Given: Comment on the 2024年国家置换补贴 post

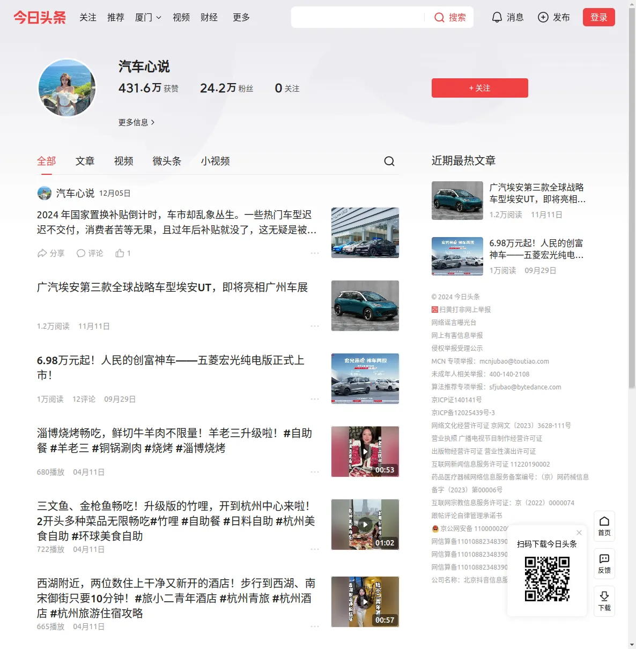Looking at the screenshot, I should [x=90, y=253].
